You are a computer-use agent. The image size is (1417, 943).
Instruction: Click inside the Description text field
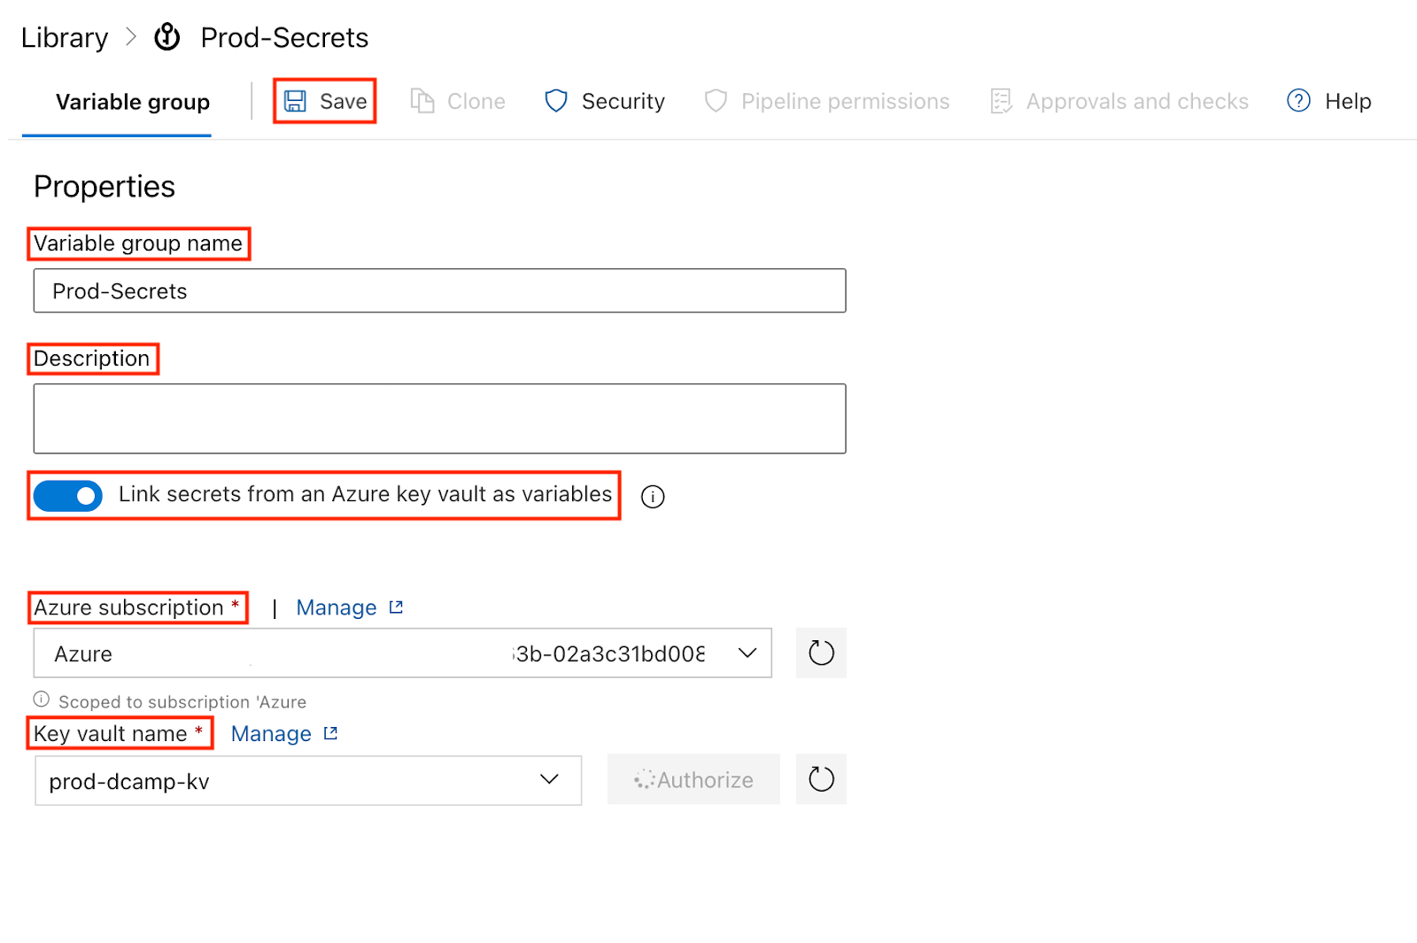click(x=439, y=418)
